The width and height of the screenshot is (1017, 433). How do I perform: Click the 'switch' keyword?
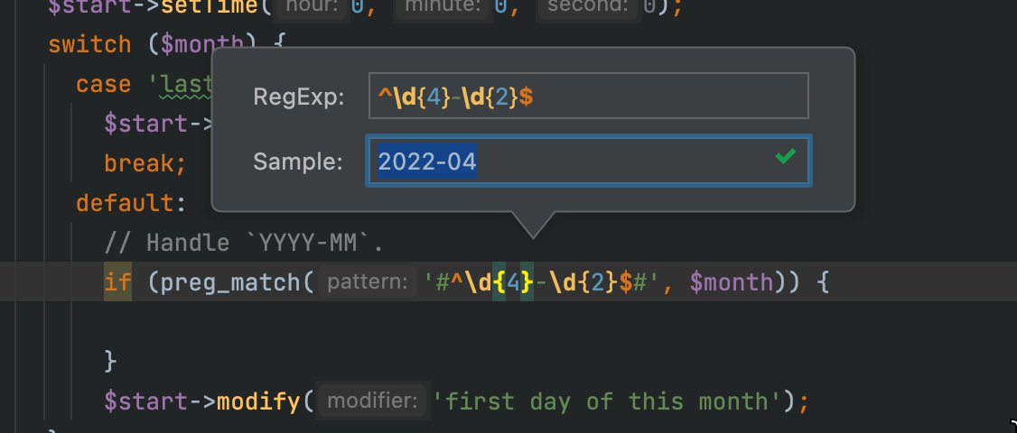(89, 45)
